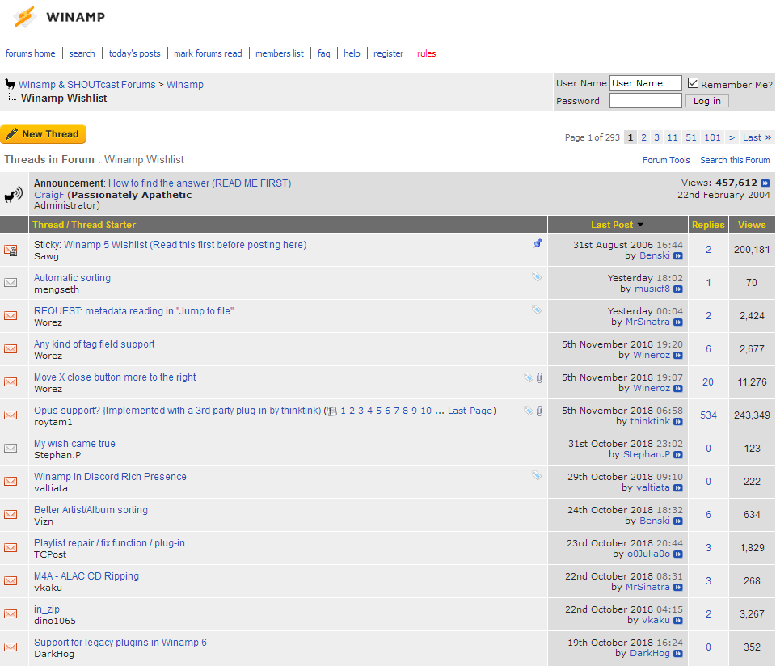Screen dimensions: 776x666
Task: Open the register page
Action: tap(389, 53)
